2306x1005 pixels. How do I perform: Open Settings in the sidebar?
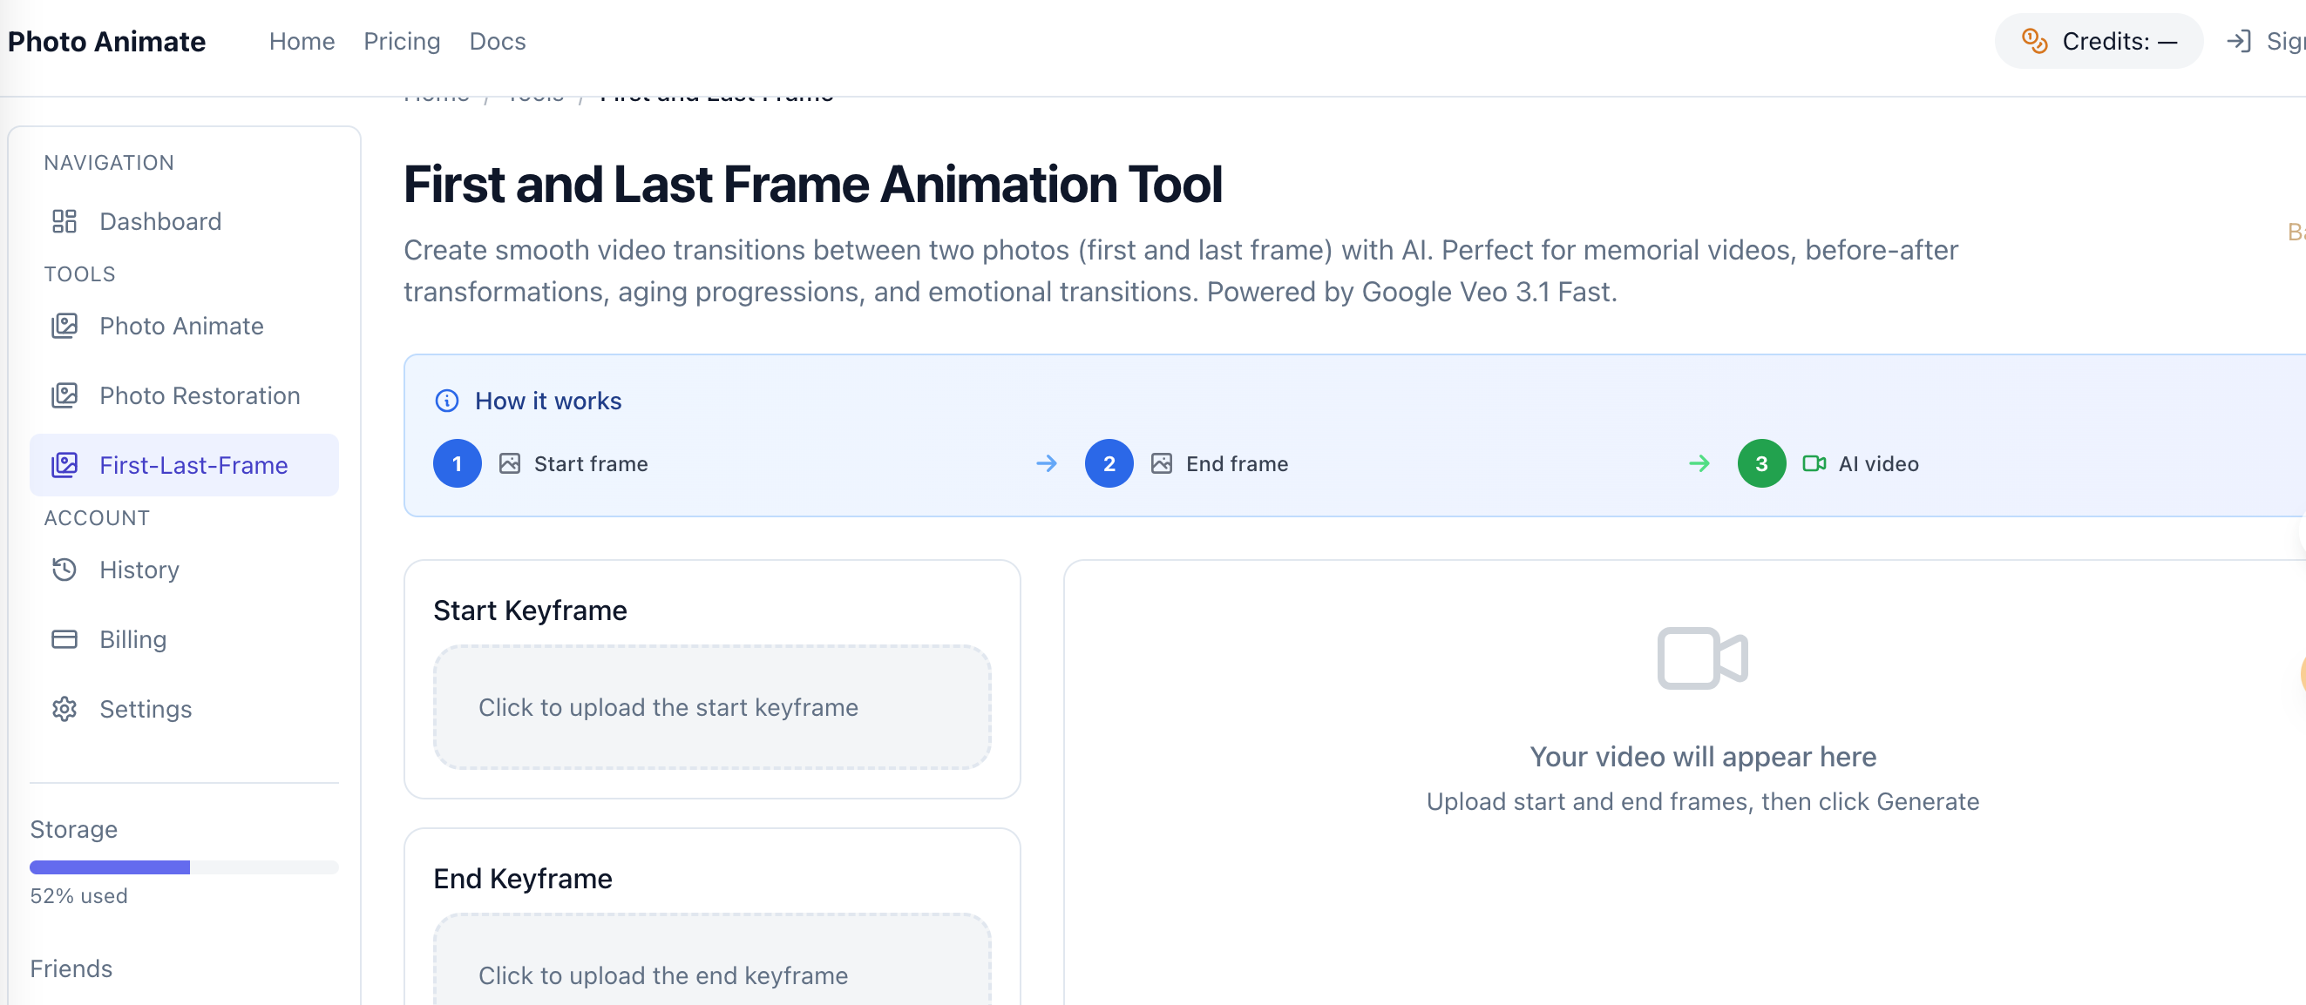pyautogui.click(x=185, y=710)
